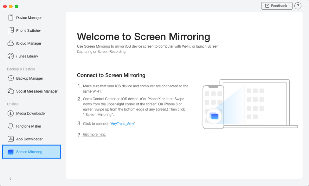
Task: Click the envelope icon inside Feedback button
Action: click(x=268, y=5)
